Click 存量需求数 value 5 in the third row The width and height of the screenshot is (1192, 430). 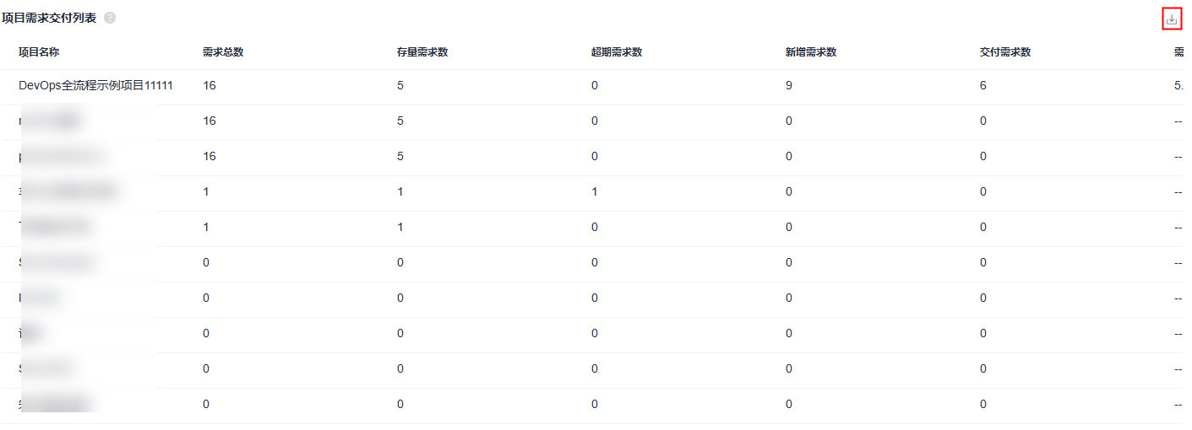[x=400, y=156]
